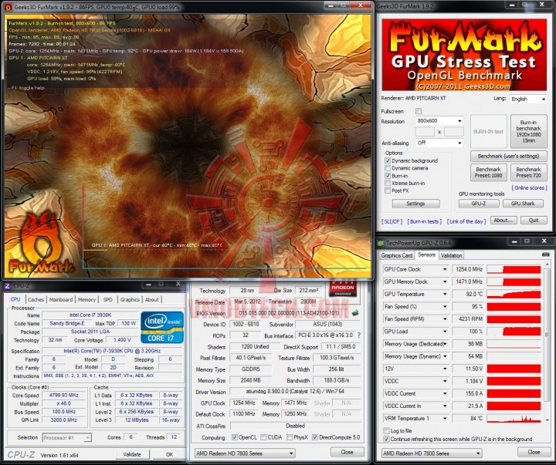Switch to Graphics Card tab in GPU-Z
The height and width of the screenshot is (465, 556).
coord(396,255)
